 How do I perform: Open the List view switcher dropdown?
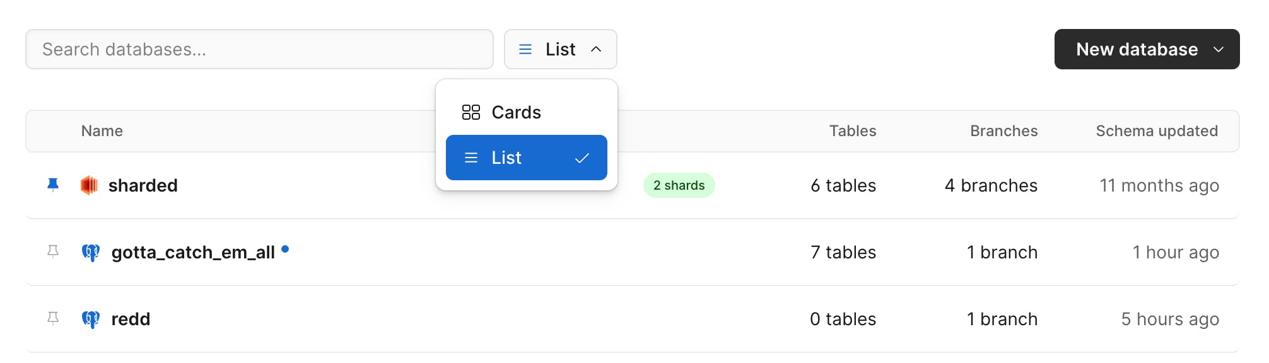point(560,49)
